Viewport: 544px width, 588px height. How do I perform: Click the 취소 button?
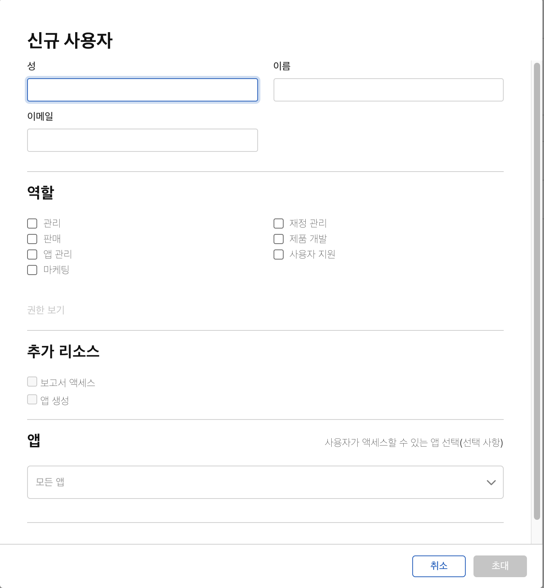click(x=439, y=566)
